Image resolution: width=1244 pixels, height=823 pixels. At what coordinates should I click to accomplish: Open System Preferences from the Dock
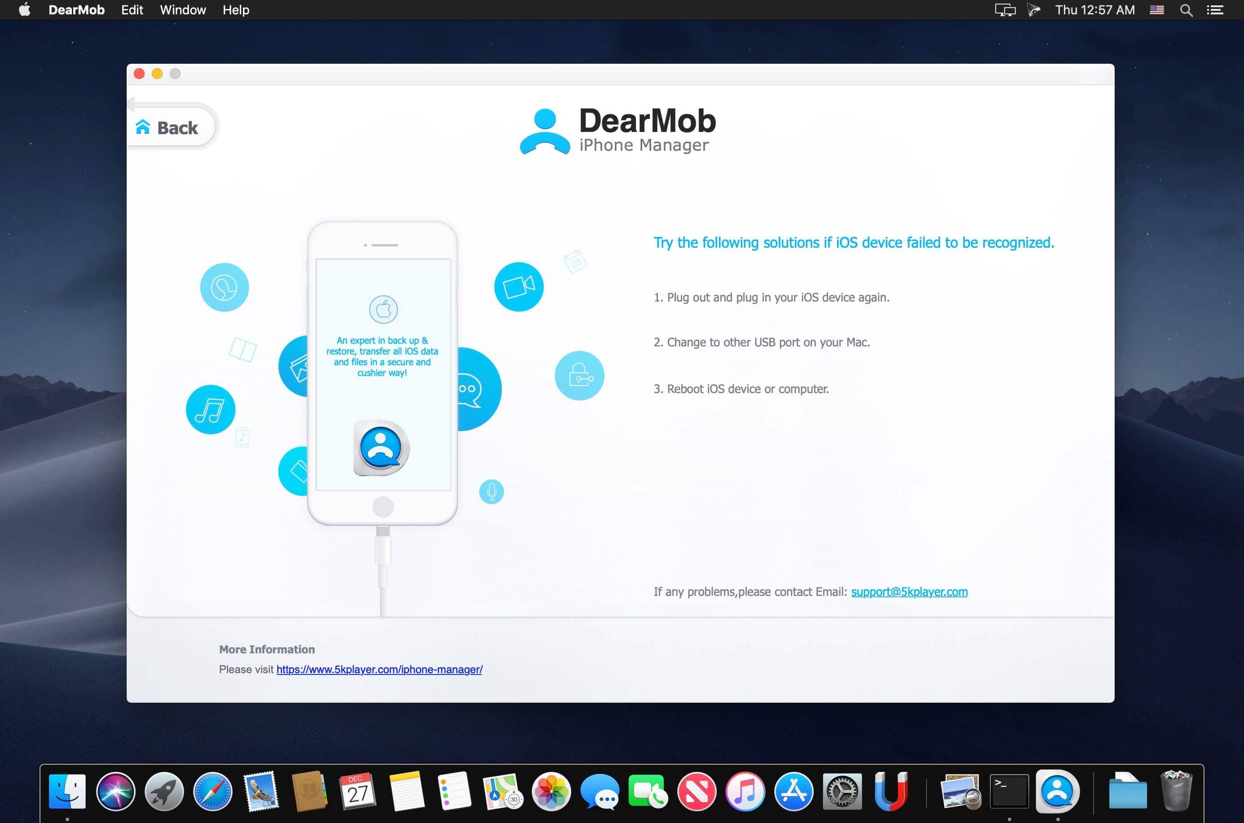842,791
